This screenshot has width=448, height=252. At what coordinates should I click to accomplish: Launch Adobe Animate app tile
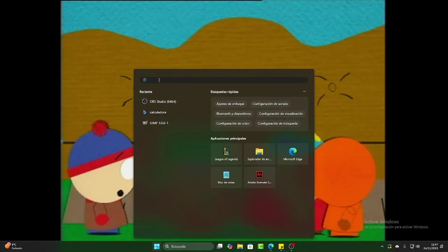tap(259, 177)
